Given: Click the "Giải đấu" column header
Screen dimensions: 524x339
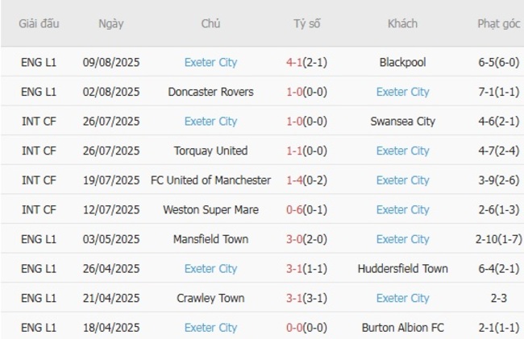Looking at the screenshot, I should pos(39,23).
